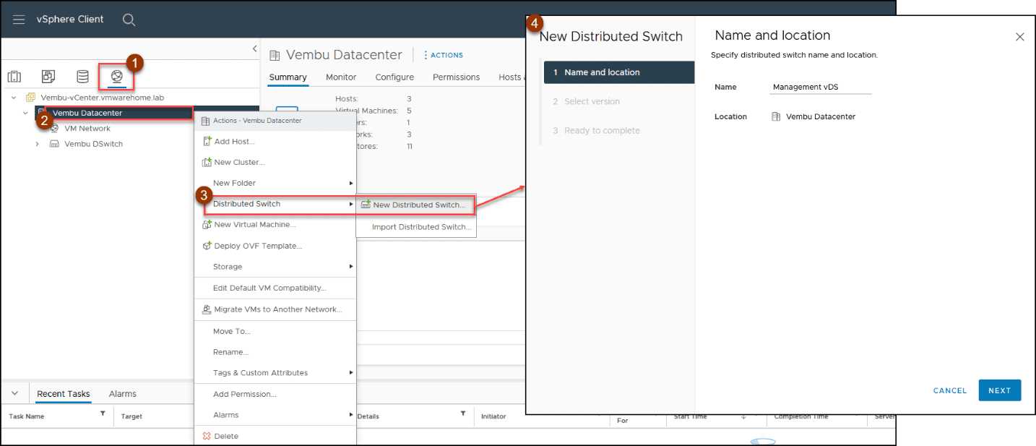This screenshot has height=446, width=1036.
Task: Click the datacenter icon beside the page title
Action: [x=275, y=55]
